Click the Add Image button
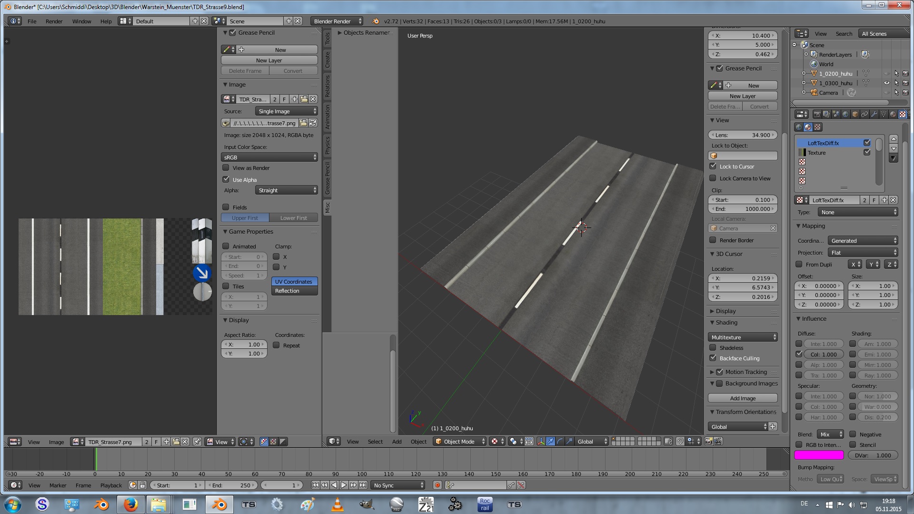 (x=742, y=398)
